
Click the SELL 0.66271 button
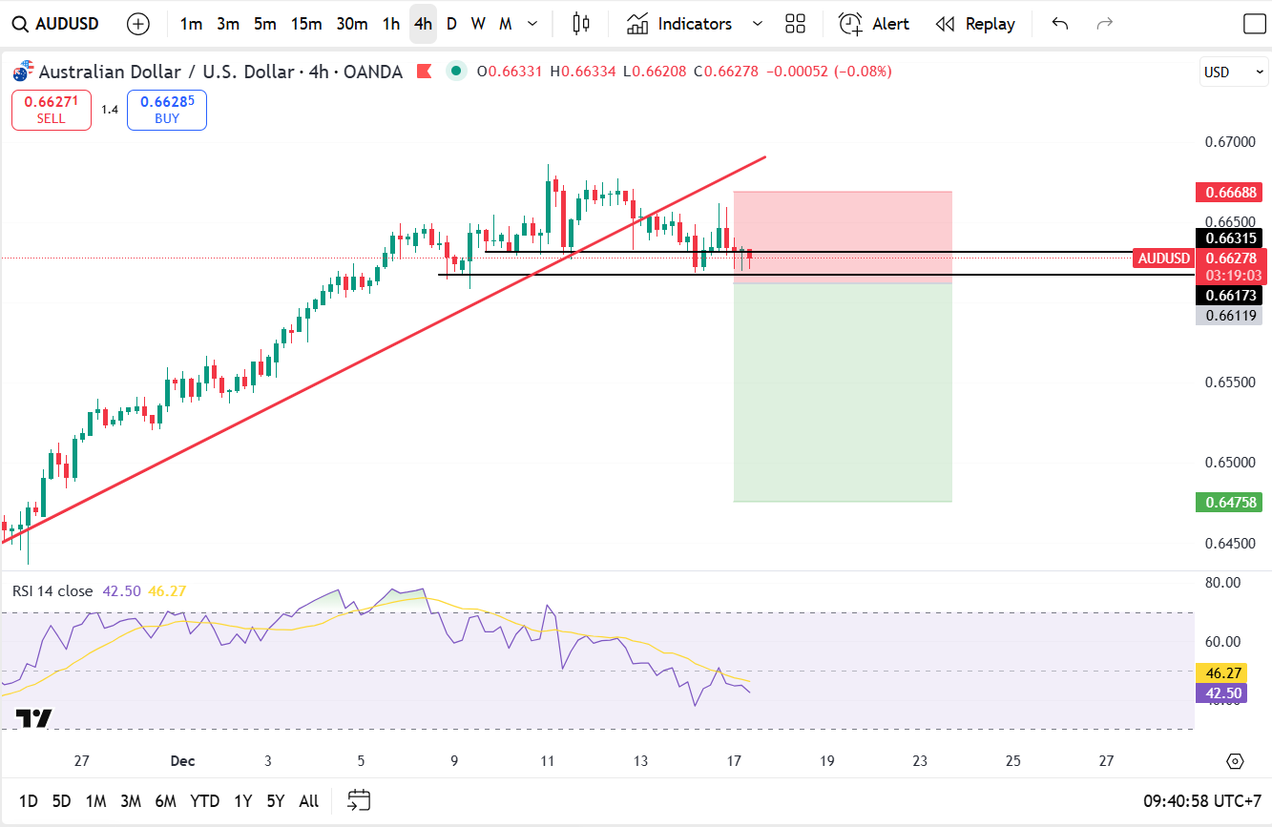pos(52,110)
